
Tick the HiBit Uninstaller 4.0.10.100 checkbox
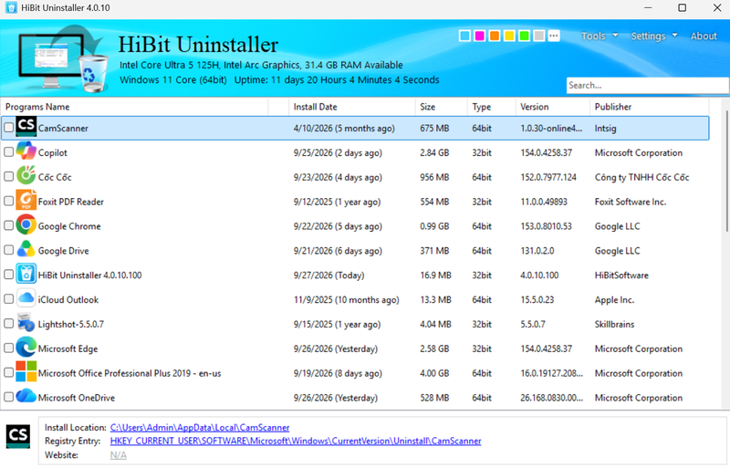pos(8,275)
